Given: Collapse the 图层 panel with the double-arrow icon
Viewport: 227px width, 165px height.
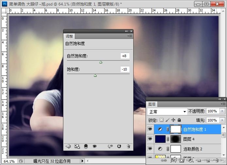Looking at the screenshot, I should (220, 99).
